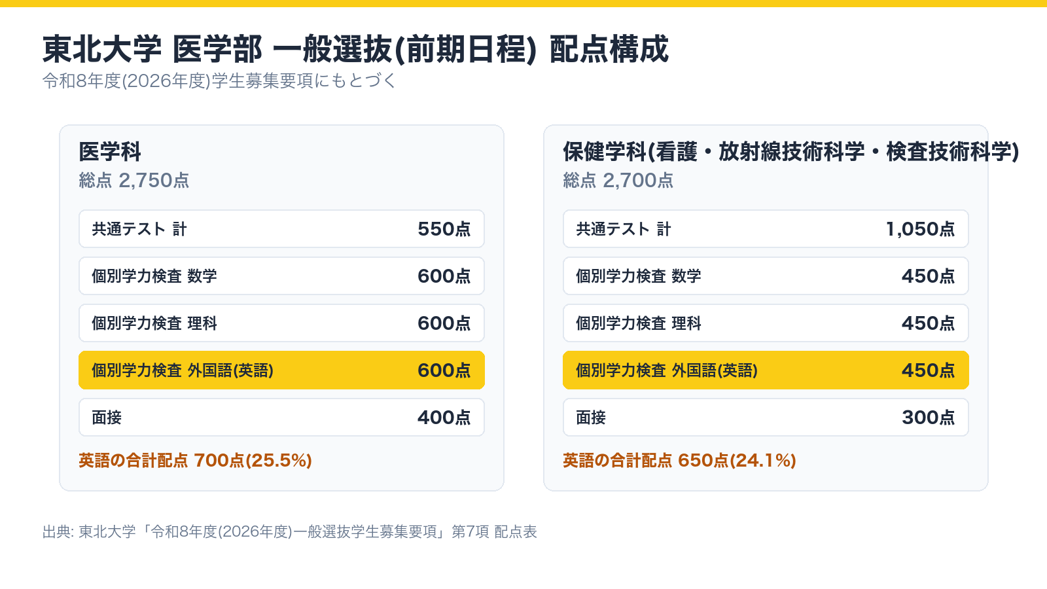Click the 面接 300点 row

pos(766,418)
